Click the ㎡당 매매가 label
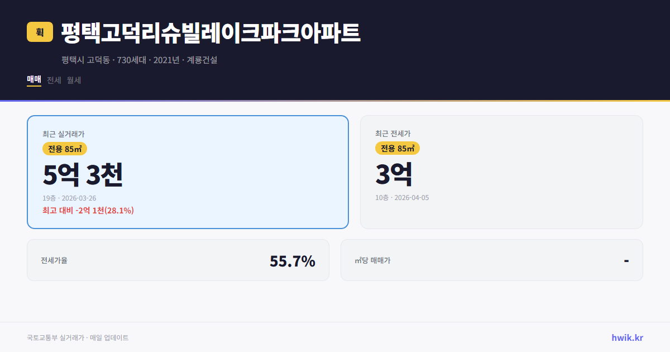Viewport: 670px width, 352px height. tap(375, 260)
